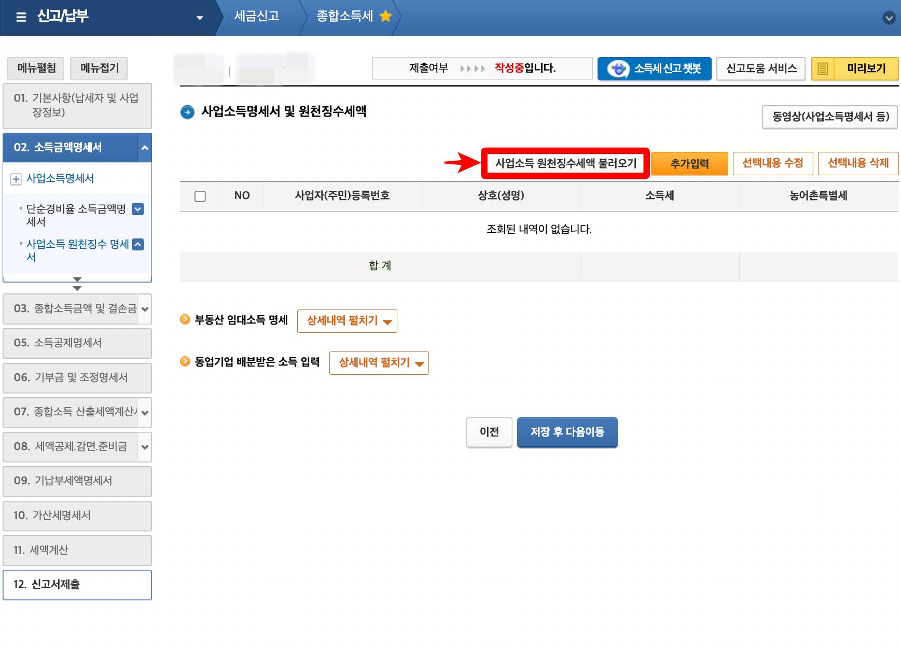
Task: Check the select-all checkbox in the table header
Action: 200,196
